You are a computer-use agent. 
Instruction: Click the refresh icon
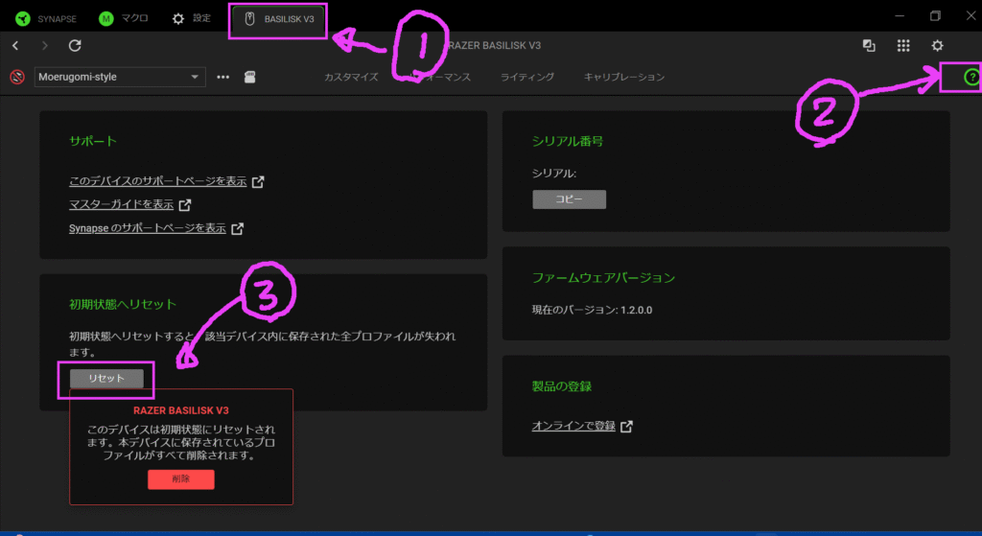tap(75, 45)
